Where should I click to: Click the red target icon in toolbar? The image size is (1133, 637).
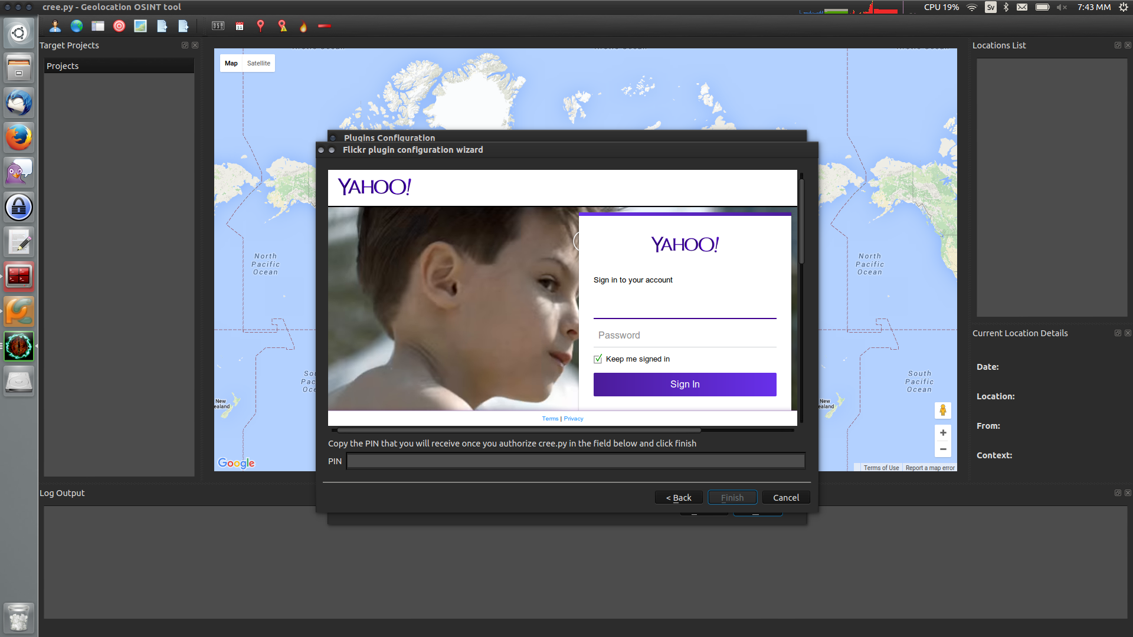click(x=119, y=26)
